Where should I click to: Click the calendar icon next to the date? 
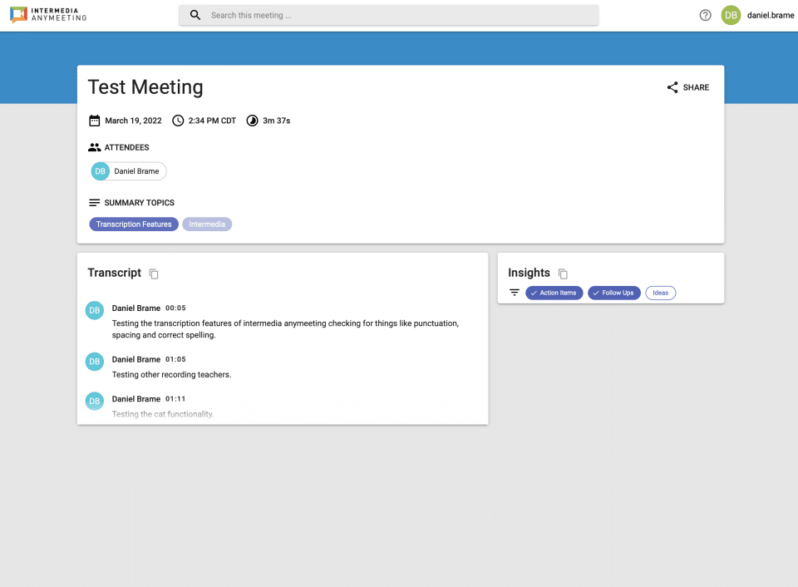(x=95, y=120)
